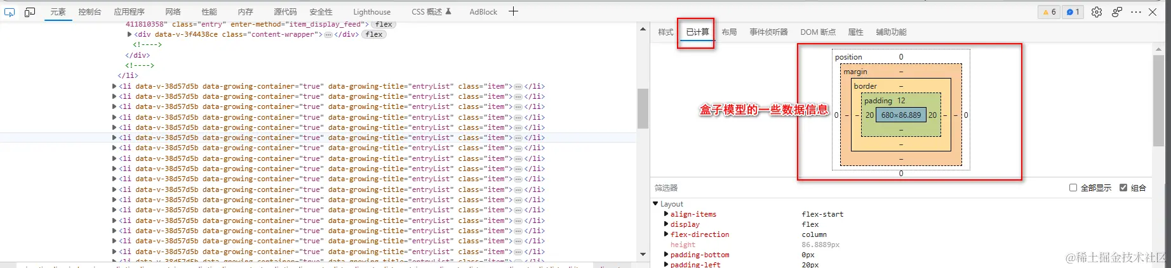1171x268 pixels.
Task: Enable the 全部显示 checkbox
Action: point(1073,188)
